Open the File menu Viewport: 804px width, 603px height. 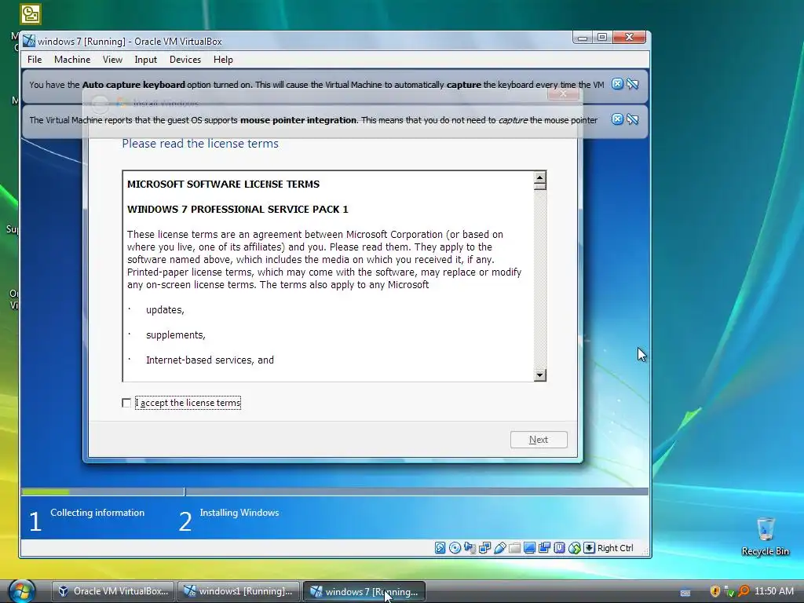pyautogui.click(x=35, y=60)
